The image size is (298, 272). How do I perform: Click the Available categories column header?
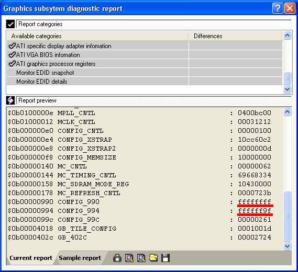point(36,36)
